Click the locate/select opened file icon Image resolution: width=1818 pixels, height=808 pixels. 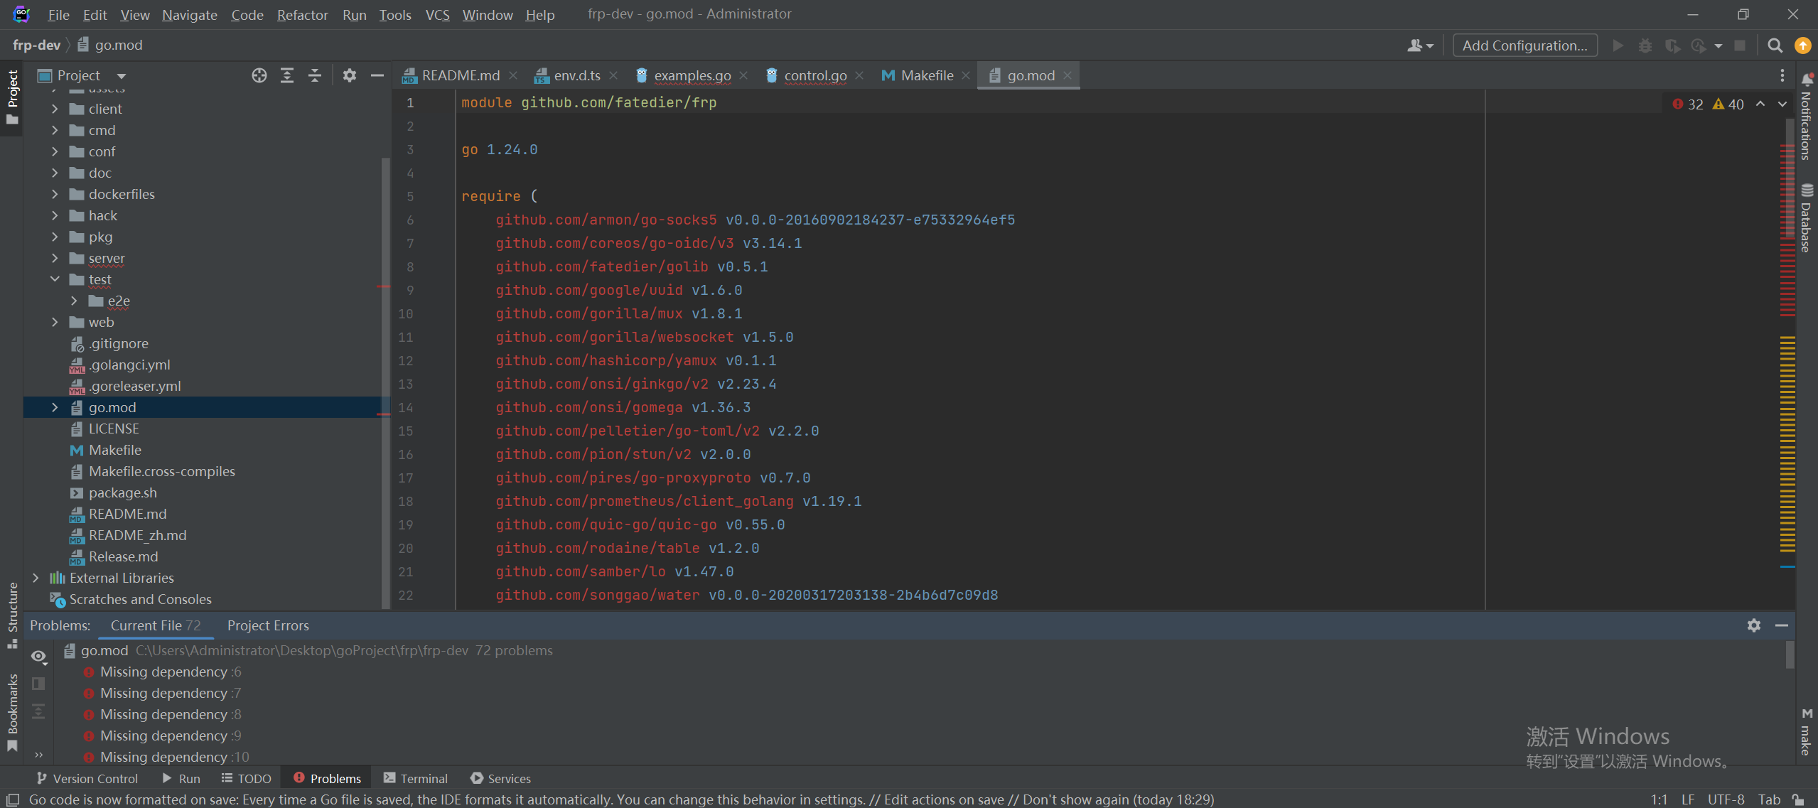[x=259, y=75]
